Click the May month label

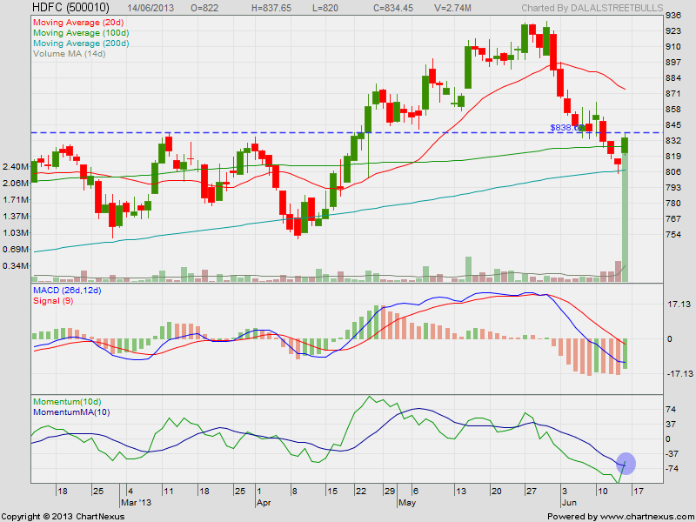tap(407, 503)
